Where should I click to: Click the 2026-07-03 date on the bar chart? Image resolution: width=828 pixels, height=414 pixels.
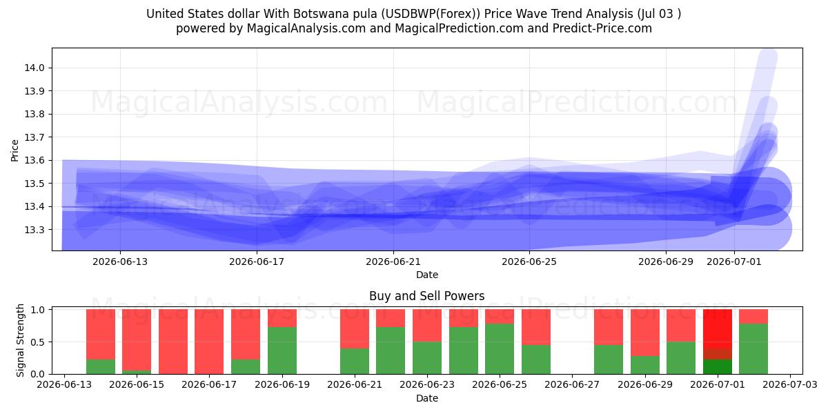(x=791, y=385)
